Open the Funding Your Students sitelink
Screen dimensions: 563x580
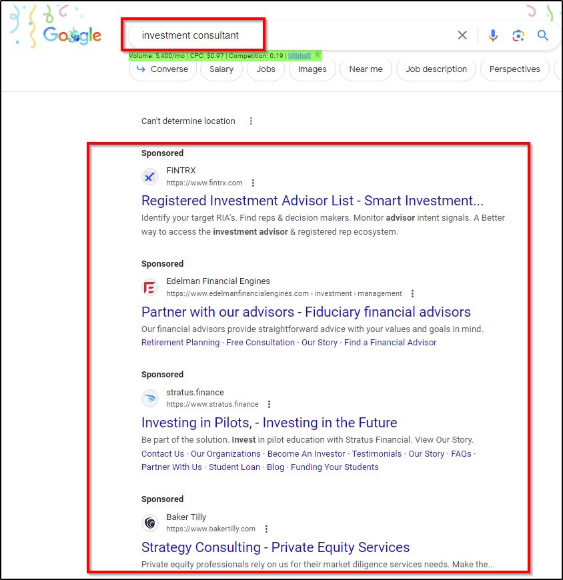335,467
